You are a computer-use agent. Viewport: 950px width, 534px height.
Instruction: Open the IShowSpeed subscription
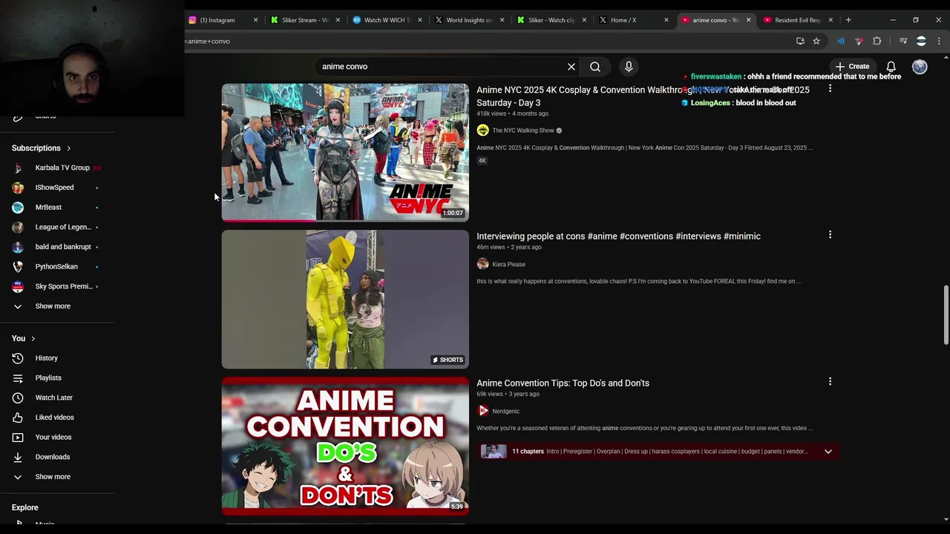(x=56, y=188)
